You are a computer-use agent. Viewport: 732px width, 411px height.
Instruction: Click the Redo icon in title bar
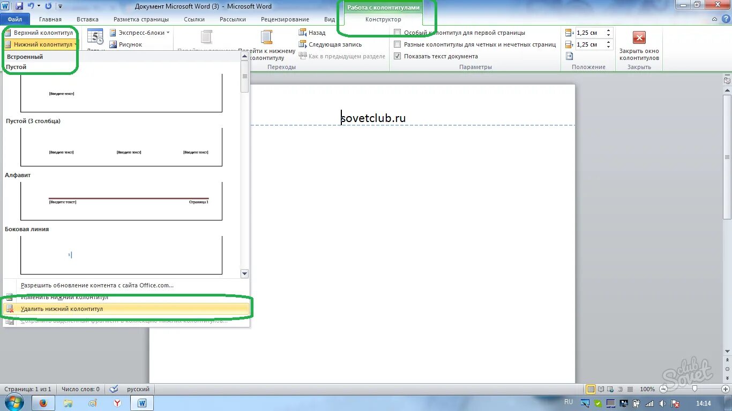click(48, 6)
